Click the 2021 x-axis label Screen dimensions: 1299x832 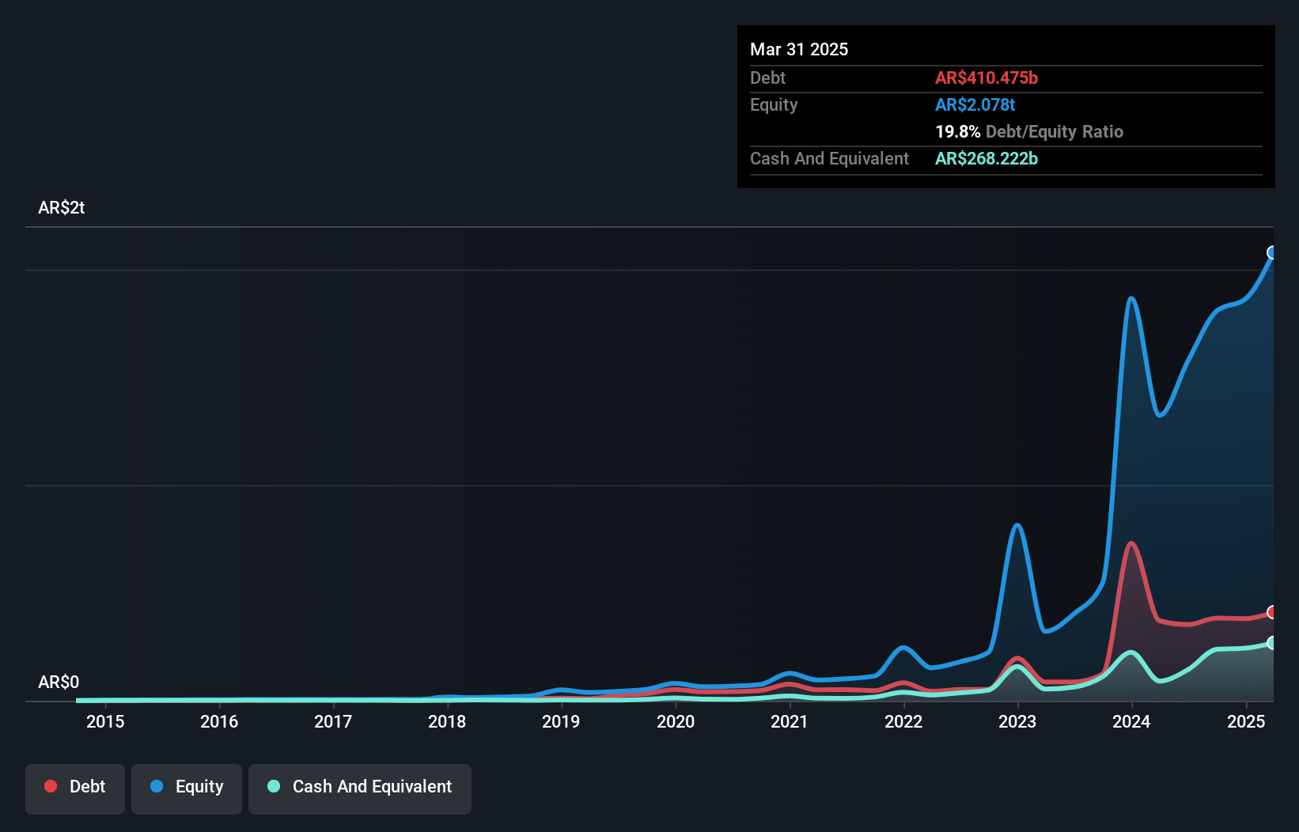(x=790, y=721)
